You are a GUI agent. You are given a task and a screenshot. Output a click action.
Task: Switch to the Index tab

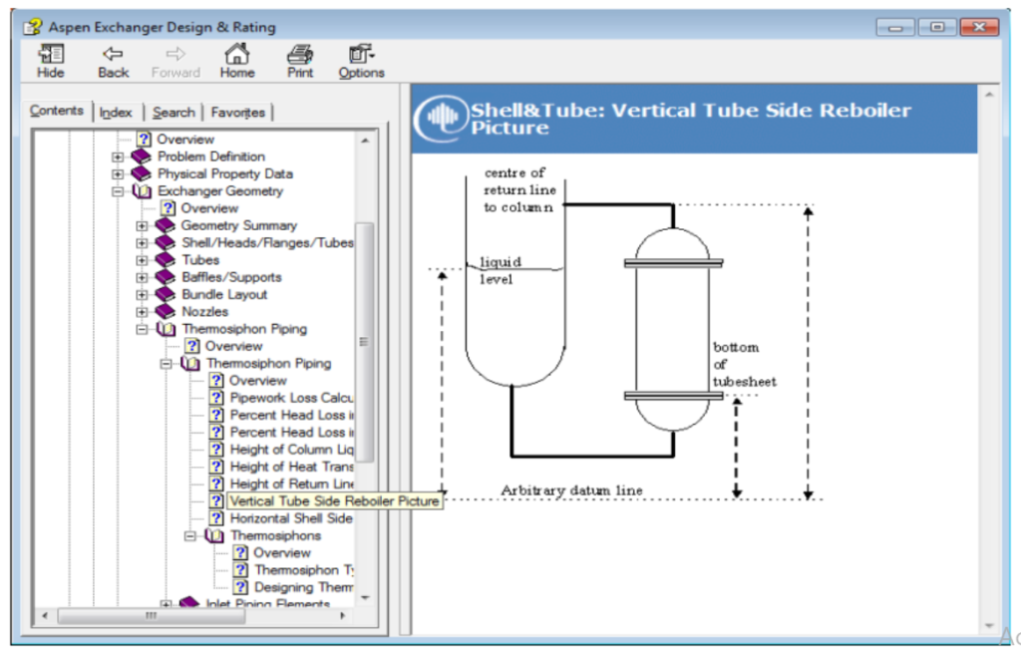coord(116,113)
